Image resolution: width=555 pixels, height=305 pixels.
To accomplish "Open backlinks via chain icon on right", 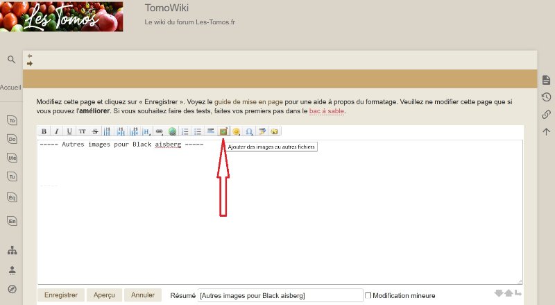I will (x=546, y=114).
